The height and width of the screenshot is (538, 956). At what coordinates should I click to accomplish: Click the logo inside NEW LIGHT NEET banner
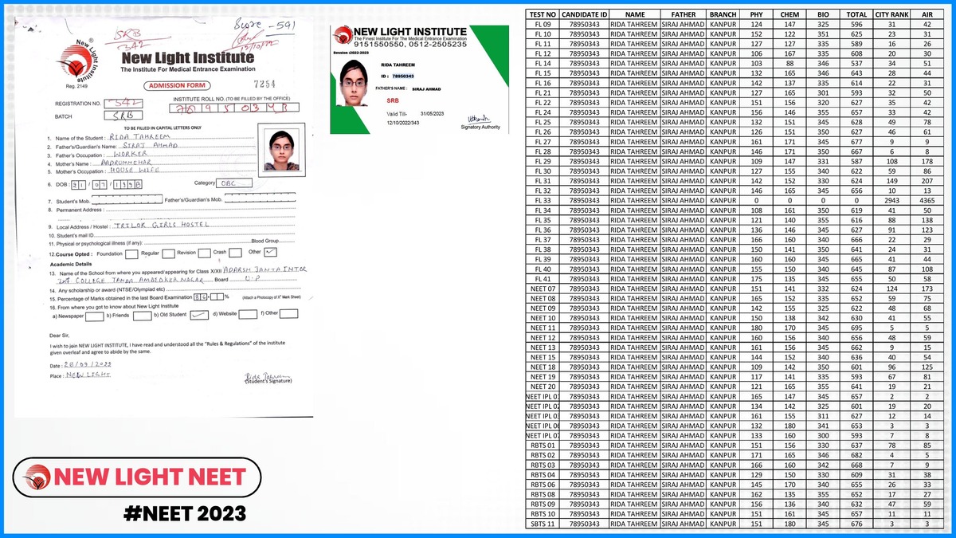[37, 478]
